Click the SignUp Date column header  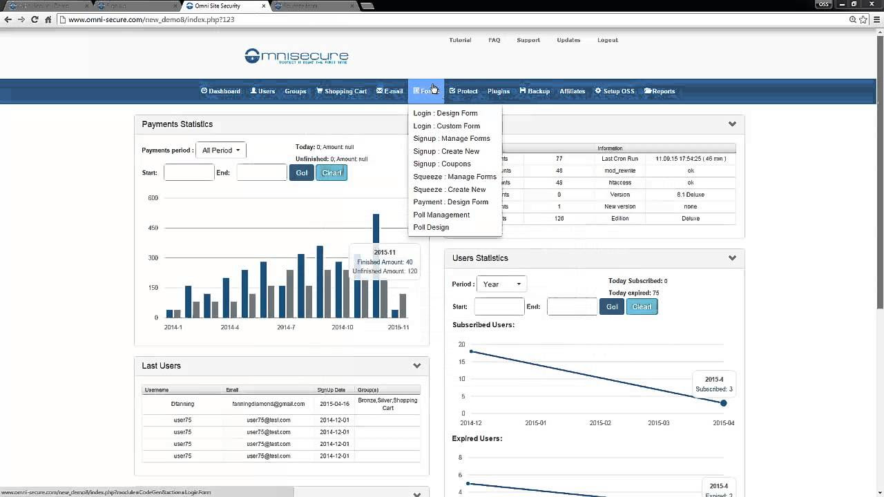tap(331, 390)
